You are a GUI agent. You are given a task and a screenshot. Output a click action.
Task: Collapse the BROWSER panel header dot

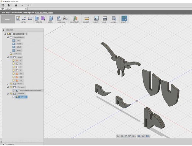tap(3, 30)
